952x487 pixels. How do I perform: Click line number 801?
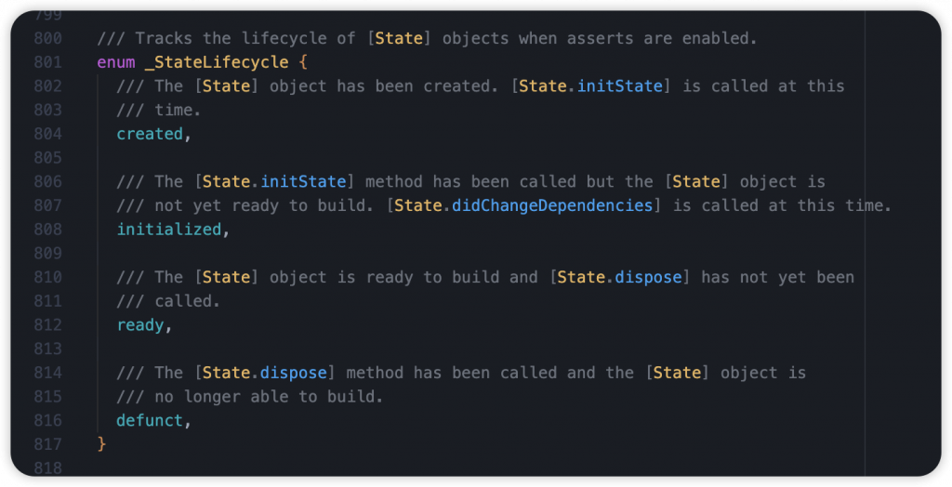[x=48, y=62]
